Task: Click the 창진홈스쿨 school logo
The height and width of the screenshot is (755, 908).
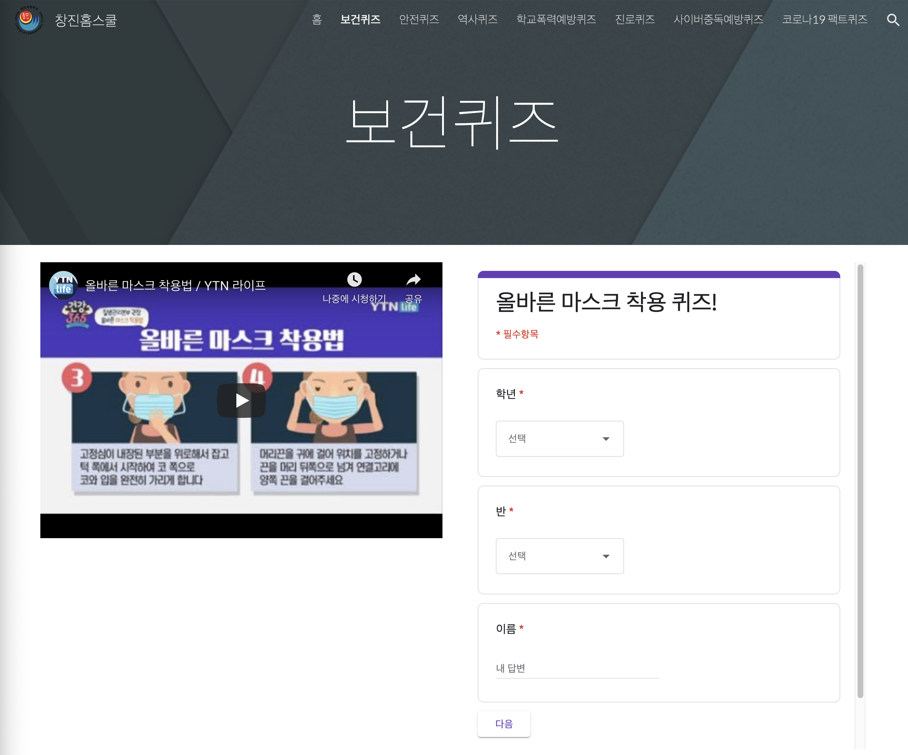Action: pyautogui.click(x=29, y=20)
